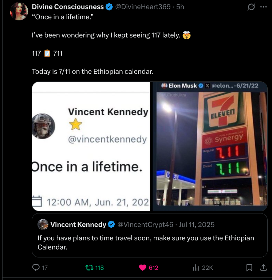Viewport: 272px width, 280px height.
Task: Toggle the pink heart like icon
Action: pos(143,268)
